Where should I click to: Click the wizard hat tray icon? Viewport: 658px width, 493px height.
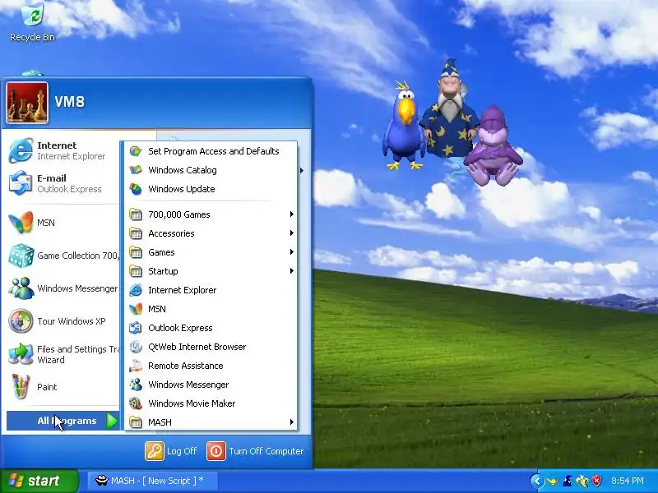pos(568,481)
